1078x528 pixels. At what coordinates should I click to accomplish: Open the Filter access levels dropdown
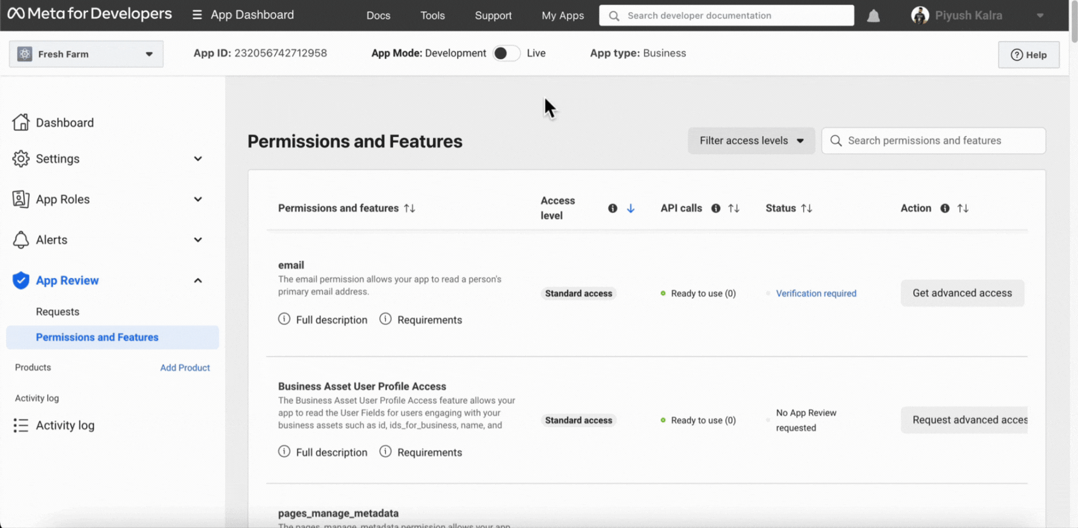coord(751,140)
